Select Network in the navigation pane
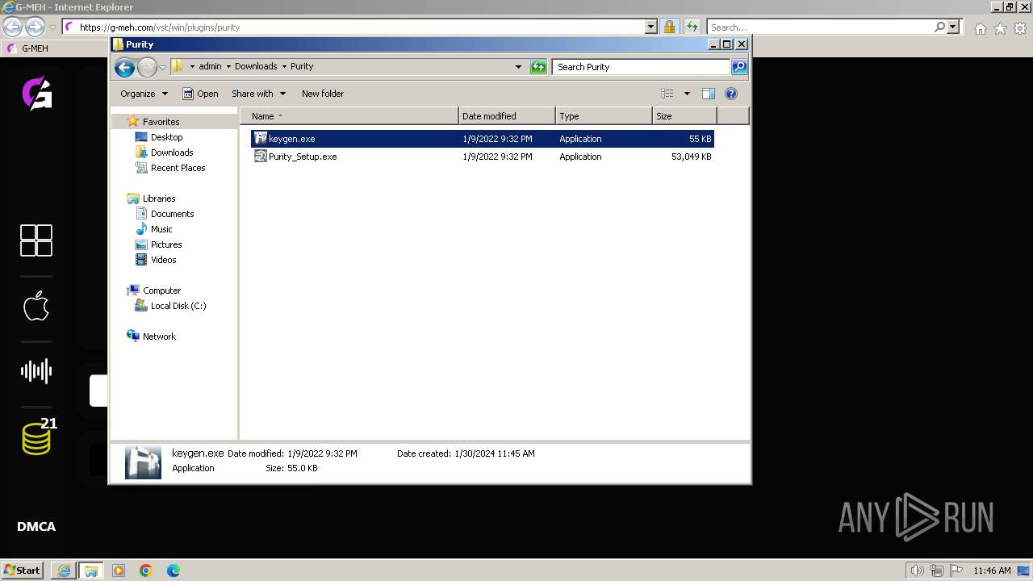 tap(159, 336)
